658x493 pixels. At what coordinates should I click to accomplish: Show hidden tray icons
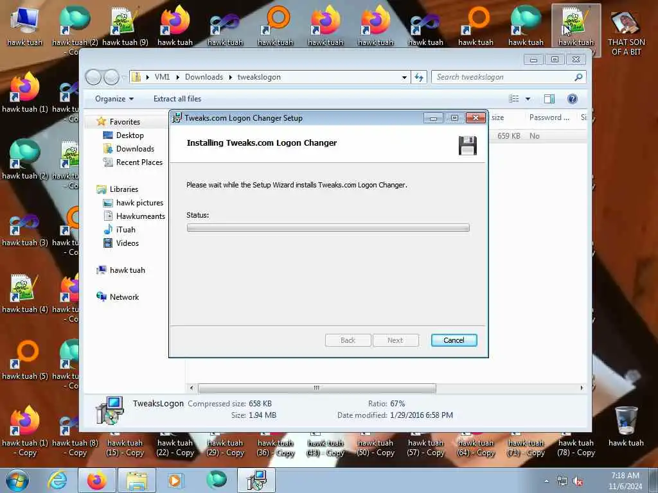pyautogui.click(x=546, y=481)
